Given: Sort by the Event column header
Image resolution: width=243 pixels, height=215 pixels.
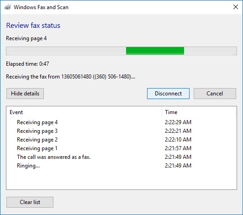Looking at the screenshot, I should (x=84, y=112).
